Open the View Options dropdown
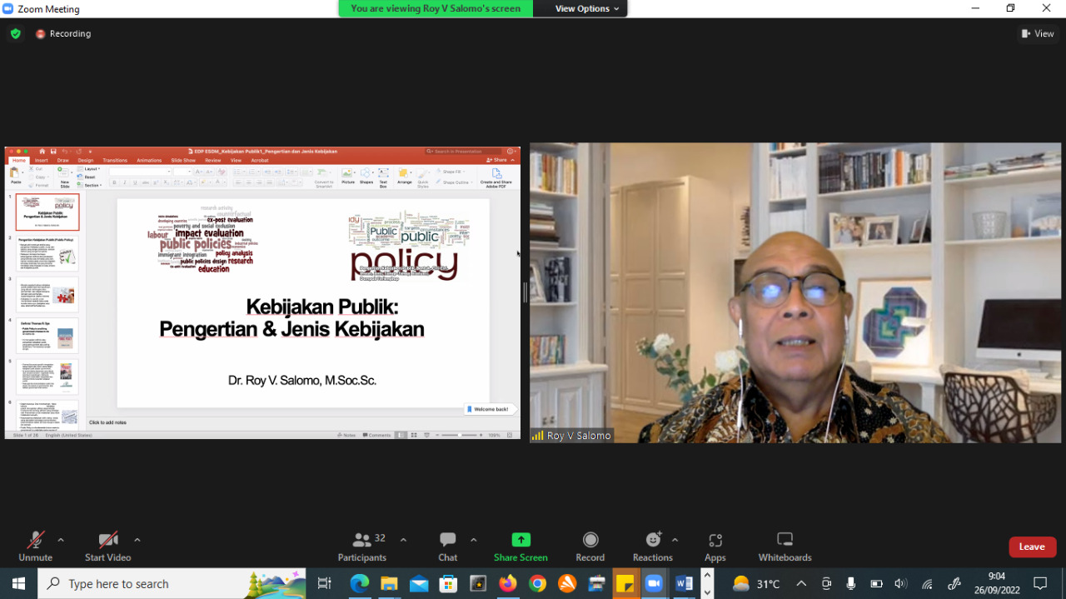 coord(587,8)
